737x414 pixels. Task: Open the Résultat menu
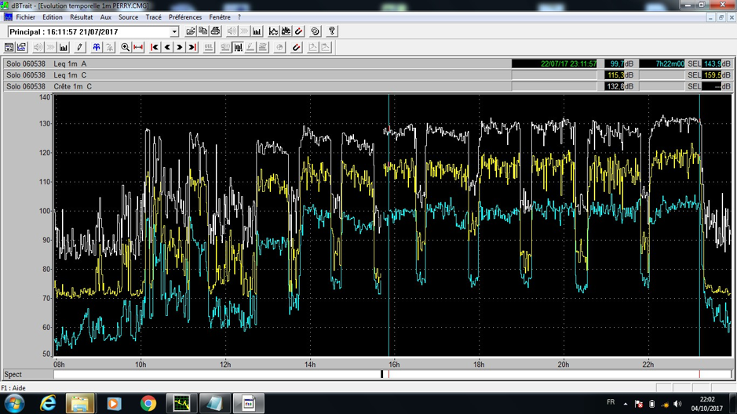(x=82, y=17)
